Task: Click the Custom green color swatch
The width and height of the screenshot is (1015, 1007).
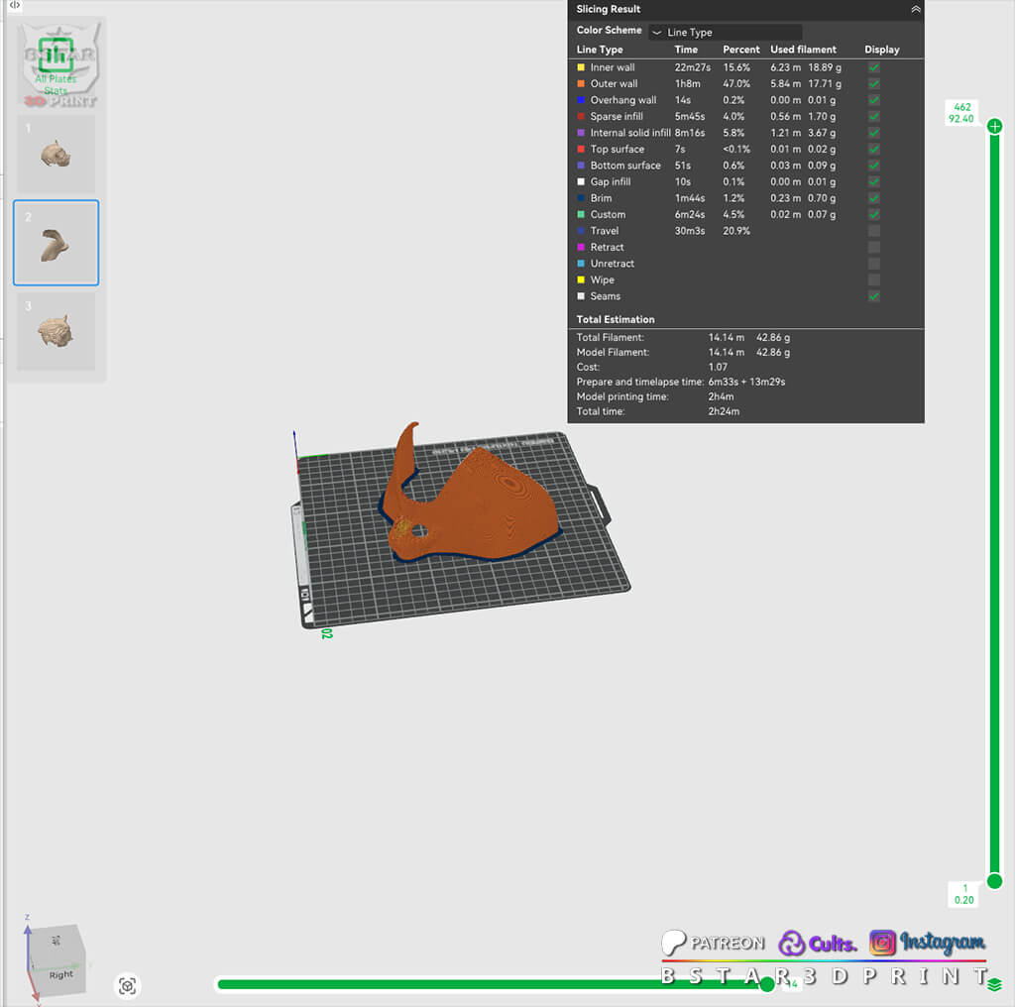Action: coord(581,214)
